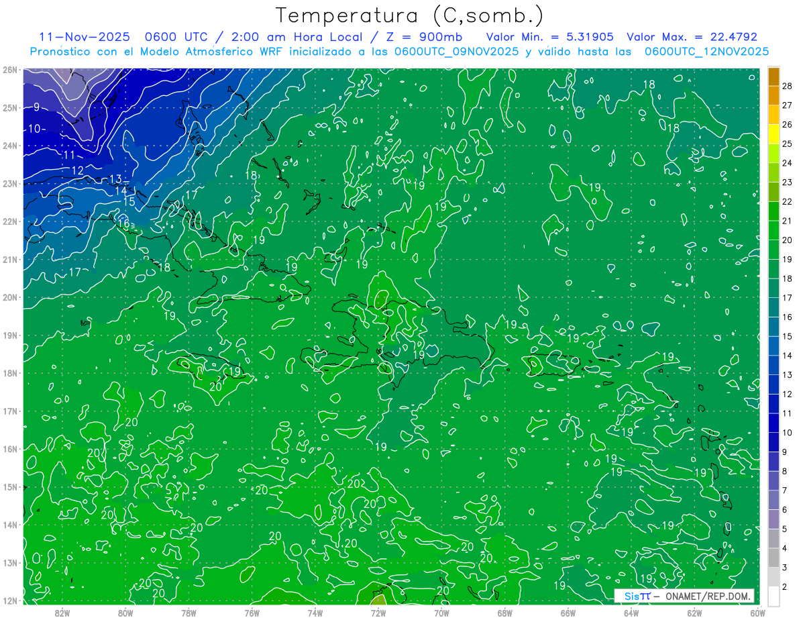Click longitude axis label '68W'
This screenshot has height=622, width=805.
pos(505,613)
